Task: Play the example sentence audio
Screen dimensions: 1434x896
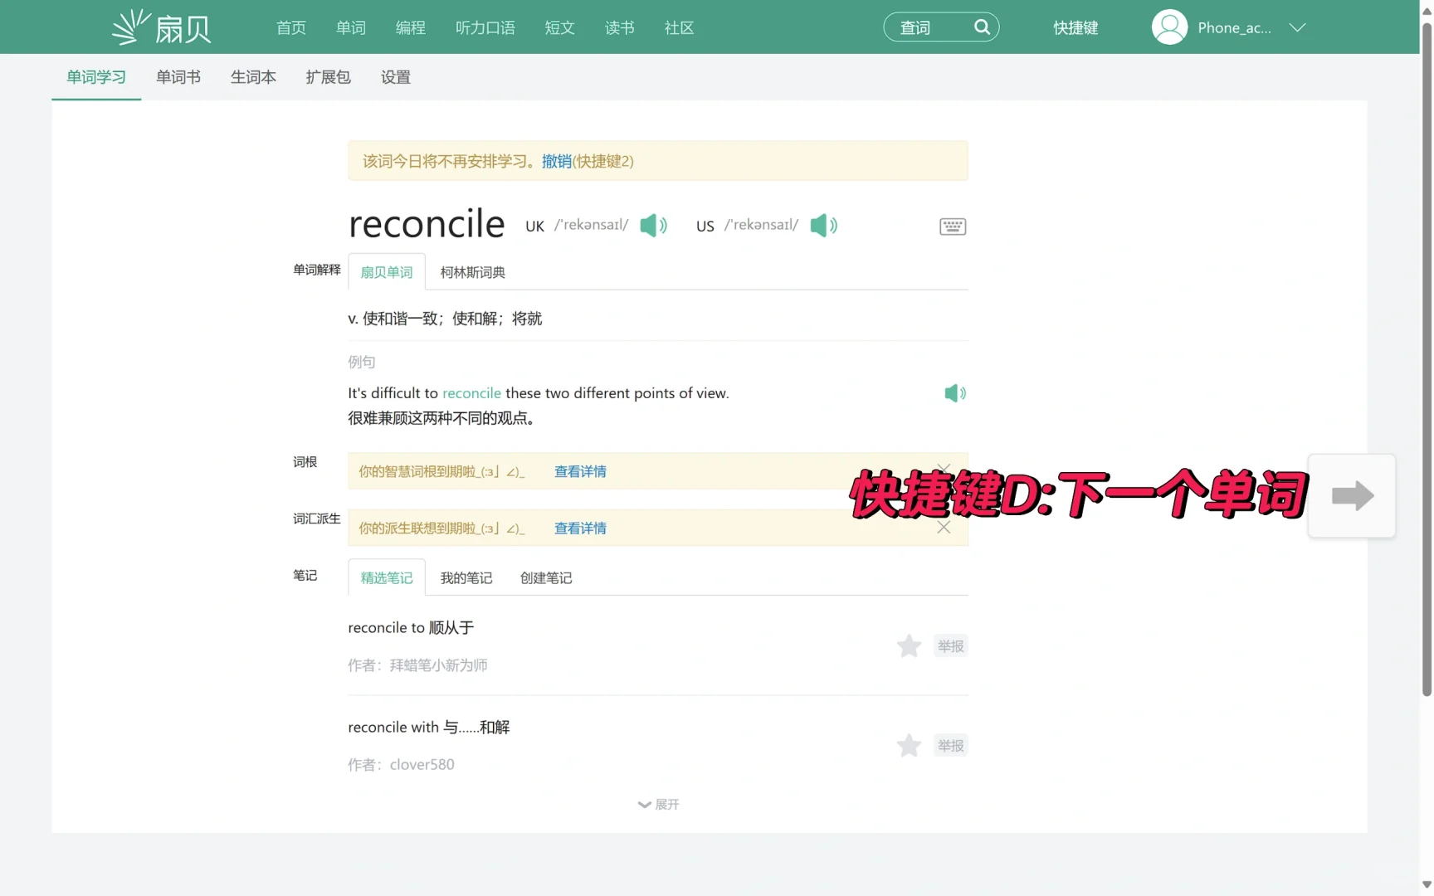Action: [954, 393]
